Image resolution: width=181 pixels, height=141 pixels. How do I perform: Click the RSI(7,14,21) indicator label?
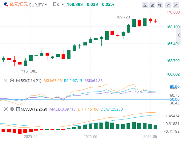coord(31,80)
